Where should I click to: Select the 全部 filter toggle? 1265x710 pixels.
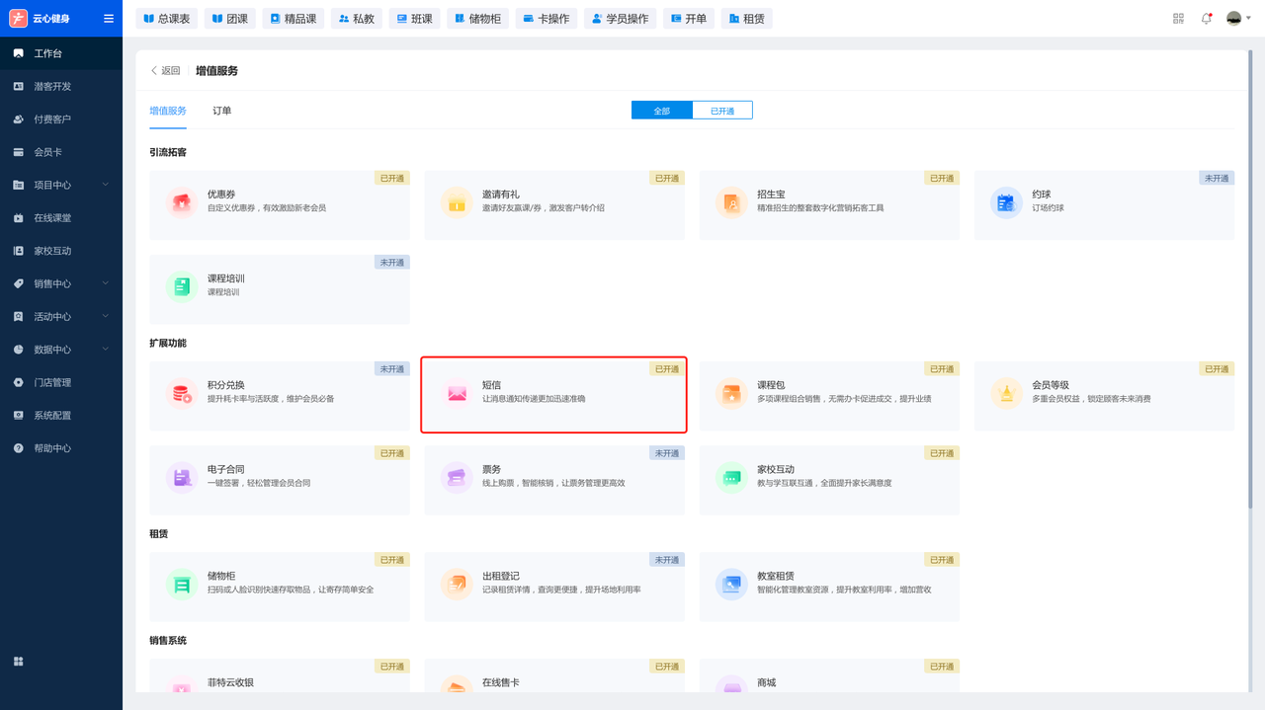tap(661, 111)
